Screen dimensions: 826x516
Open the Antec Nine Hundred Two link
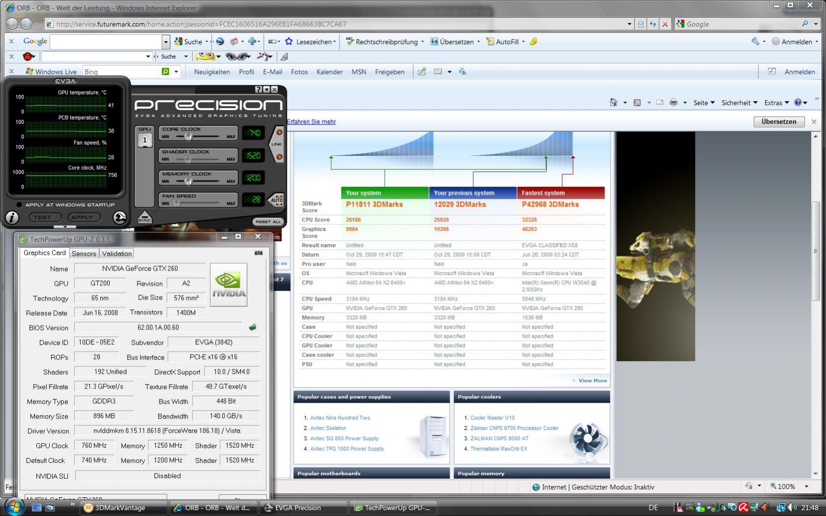coord(340,418)
